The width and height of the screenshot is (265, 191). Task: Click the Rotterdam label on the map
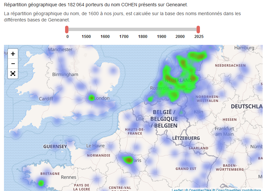click(x=161, y=88)
